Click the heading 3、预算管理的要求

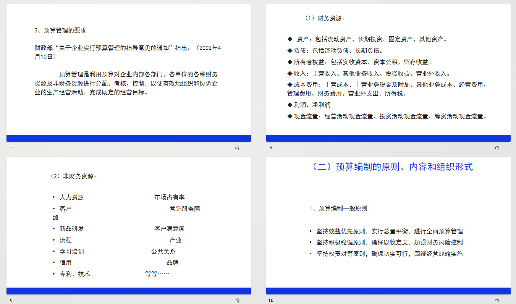(60, 31)
